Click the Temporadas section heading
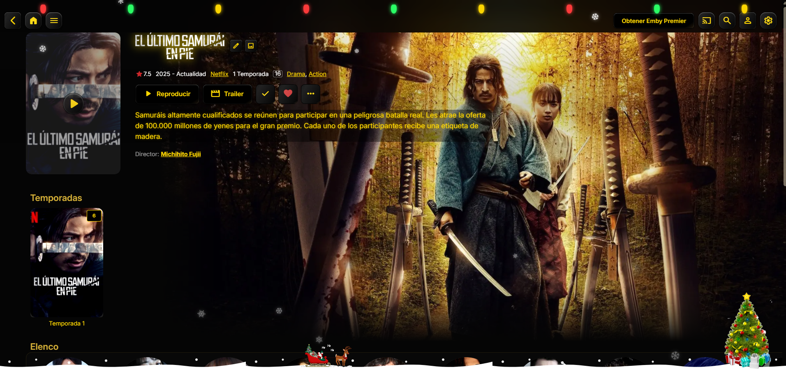This screenshot has width=786, height=374. click(x=56, y=198)
